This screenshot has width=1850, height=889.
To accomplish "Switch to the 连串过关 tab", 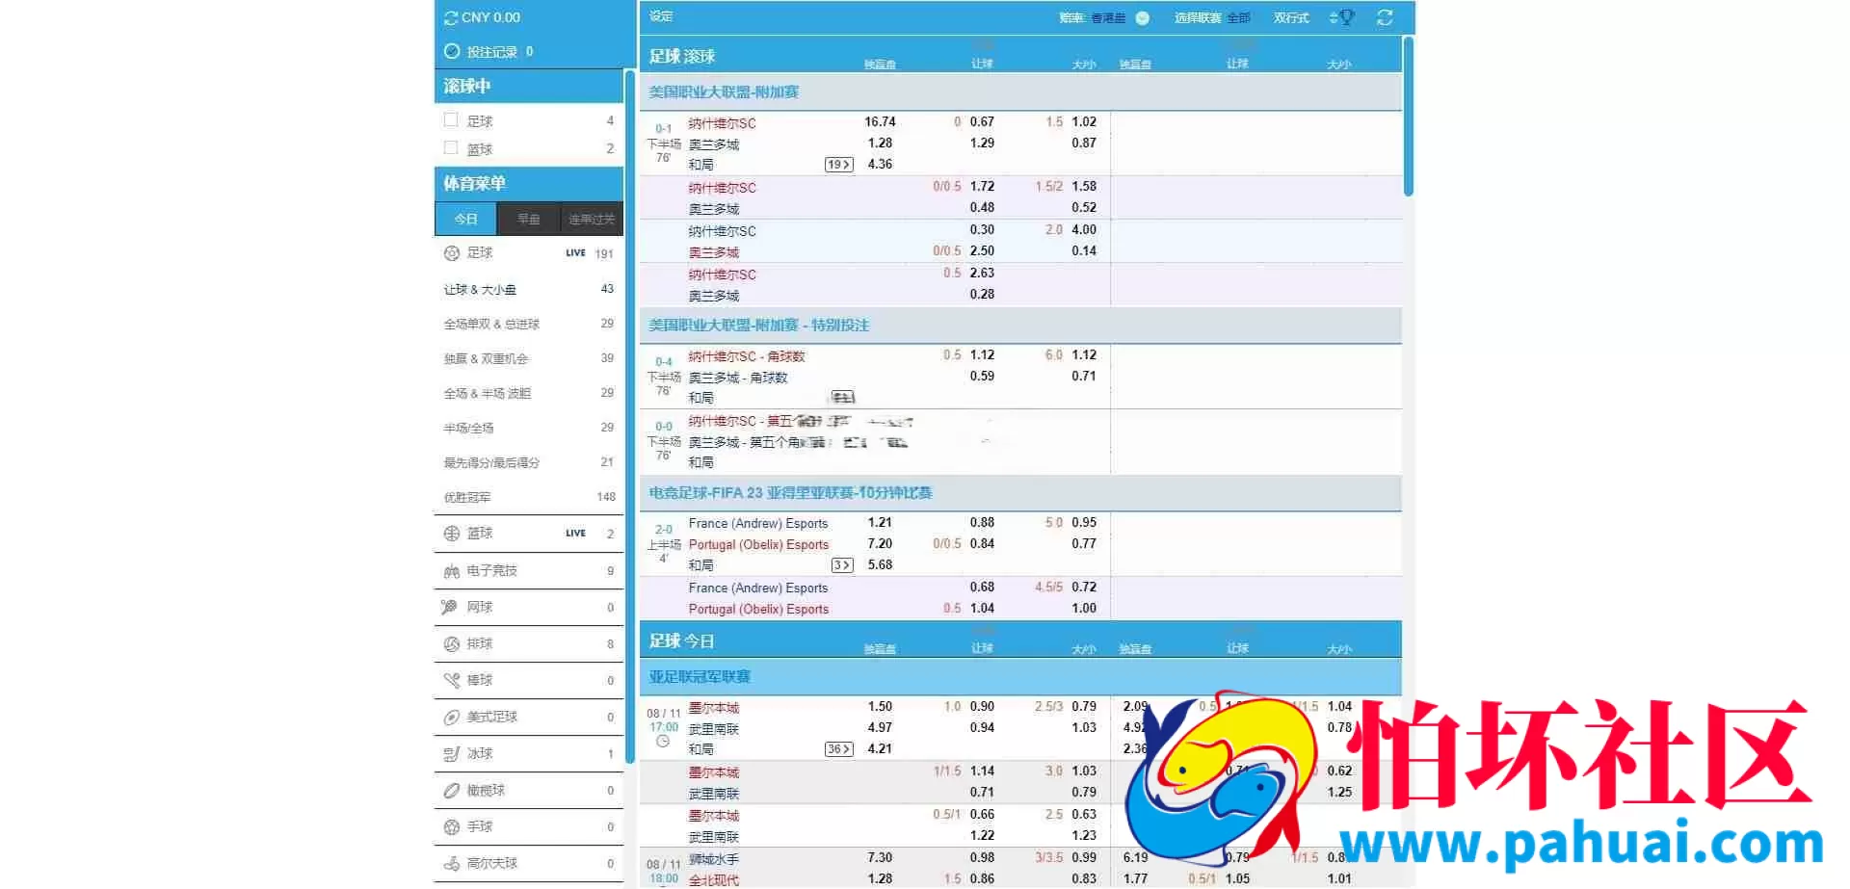I will click(592, 219).
